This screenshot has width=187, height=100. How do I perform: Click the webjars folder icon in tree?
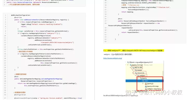138,75
